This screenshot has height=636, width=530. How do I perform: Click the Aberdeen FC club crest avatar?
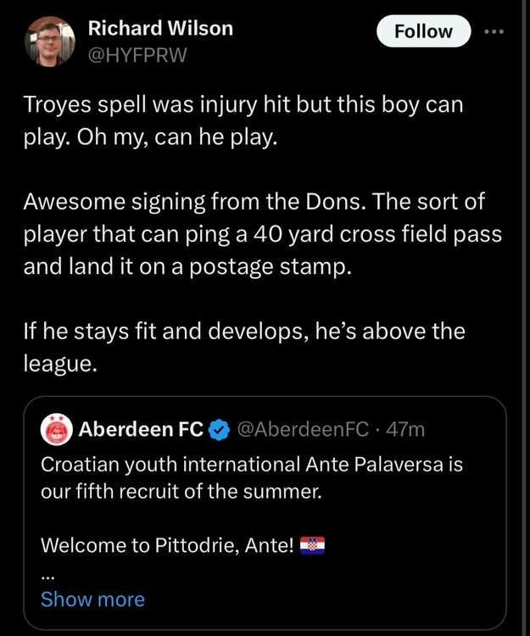click(x=56, y=430)
